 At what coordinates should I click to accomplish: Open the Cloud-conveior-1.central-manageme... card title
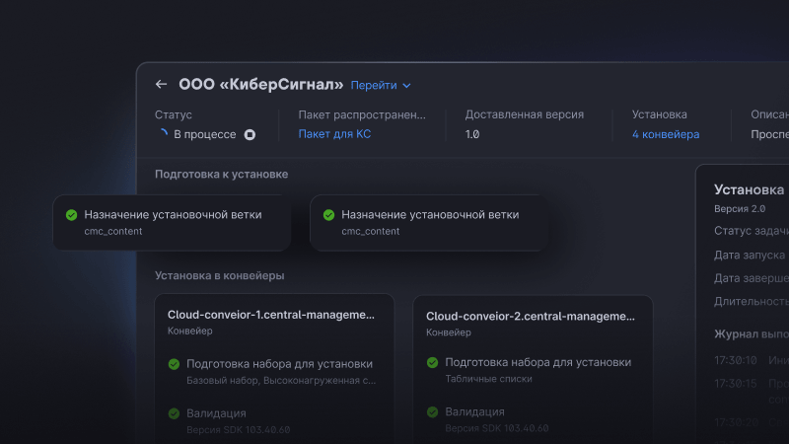(270, 315)
